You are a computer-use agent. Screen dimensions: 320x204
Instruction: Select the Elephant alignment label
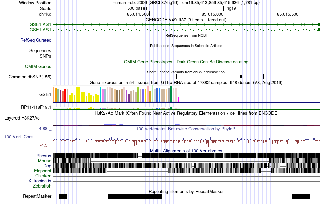coord(42,171)
